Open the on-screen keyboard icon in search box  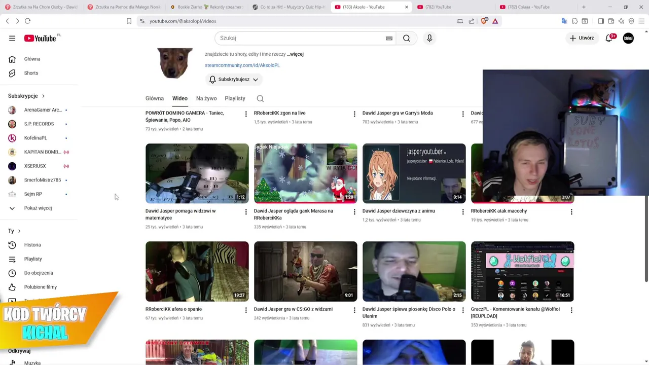point(389,38)
